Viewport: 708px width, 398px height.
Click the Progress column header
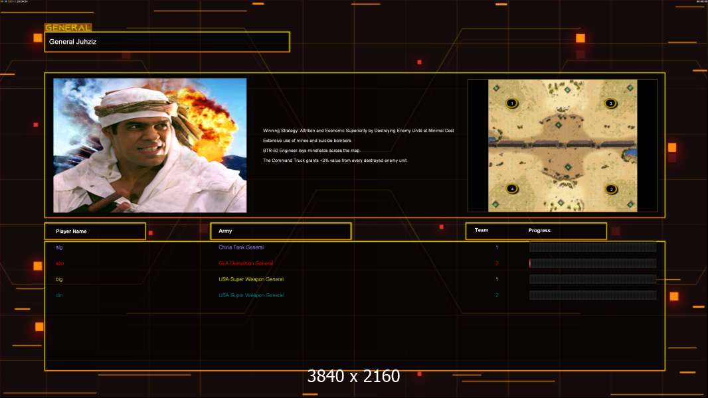coord(539,230)
